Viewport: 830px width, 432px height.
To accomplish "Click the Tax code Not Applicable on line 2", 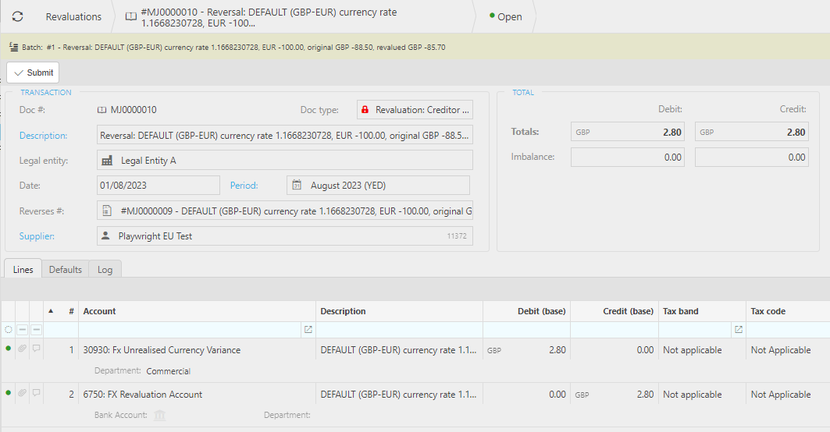I will click(x=781, y=395).
